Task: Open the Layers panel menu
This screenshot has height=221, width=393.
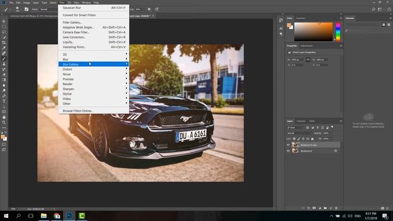Action: click(x=341, y=121)
